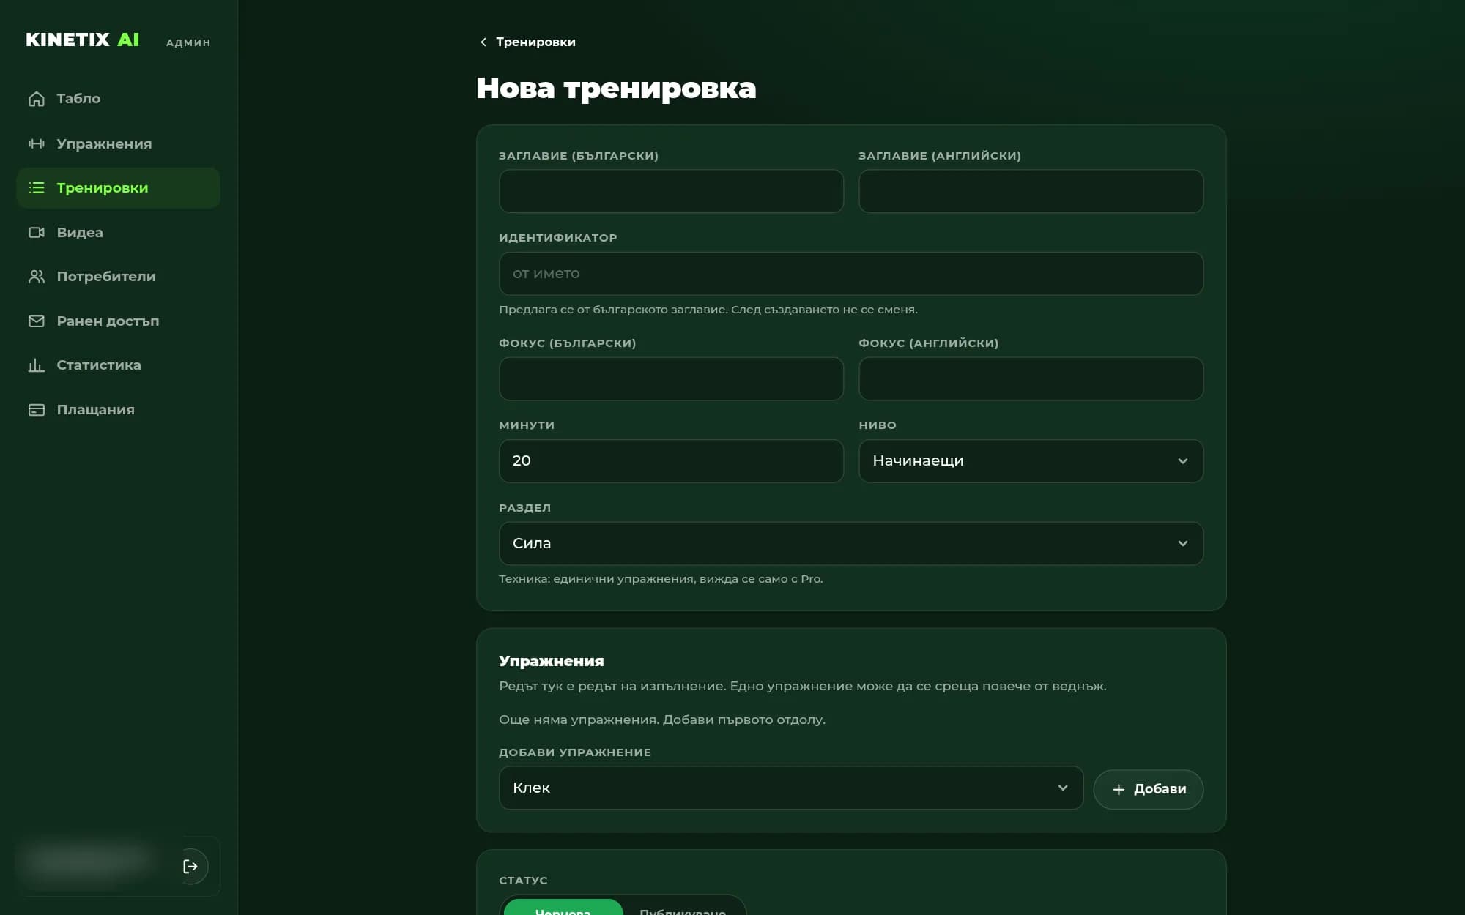Navigate to Потребители in the sidebar
Viewport: 1465px width, 915px height.
click(118, 277)
